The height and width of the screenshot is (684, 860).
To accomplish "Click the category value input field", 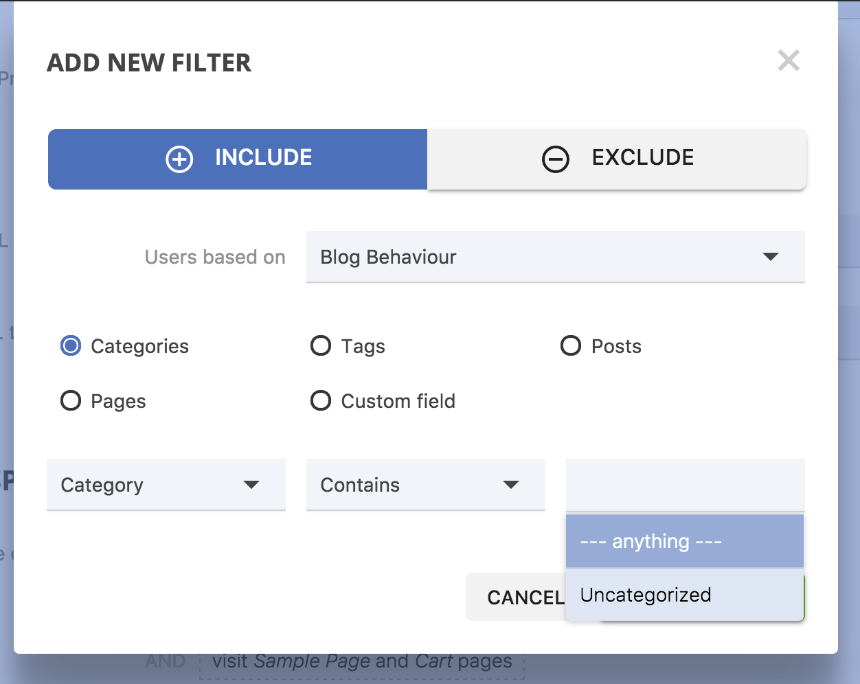I will pos(684,485).
